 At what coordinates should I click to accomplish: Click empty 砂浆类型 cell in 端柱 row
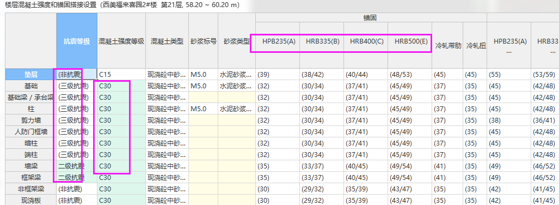(x=237, y=155)
